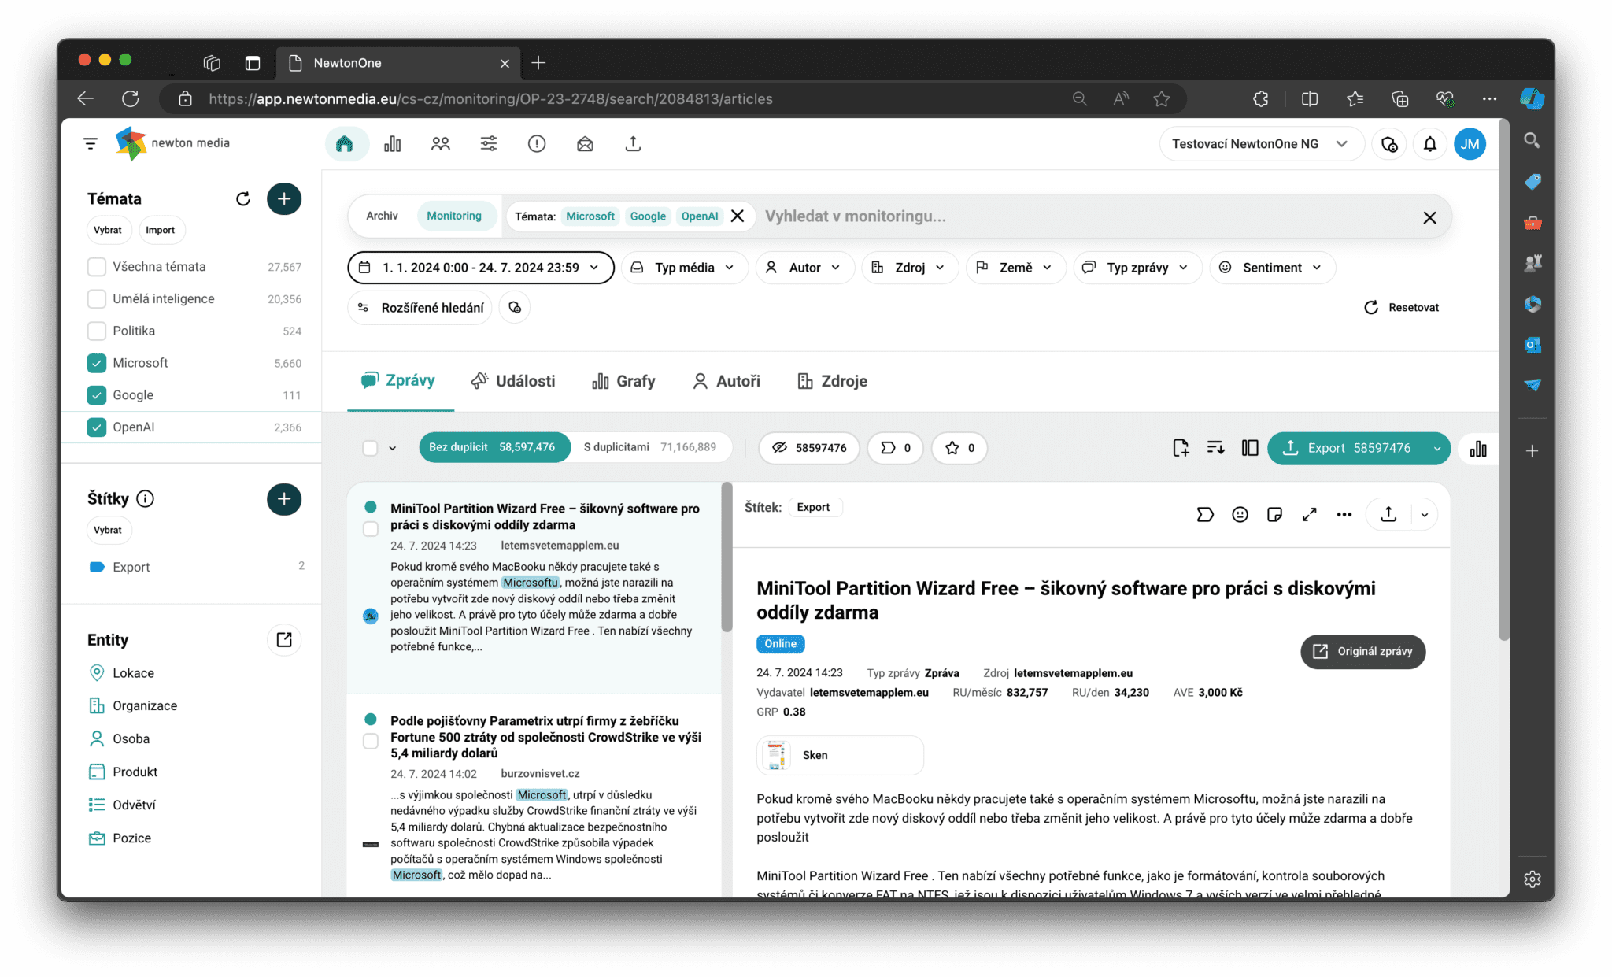Open the bar chart analytics icon

coord(393,143)
